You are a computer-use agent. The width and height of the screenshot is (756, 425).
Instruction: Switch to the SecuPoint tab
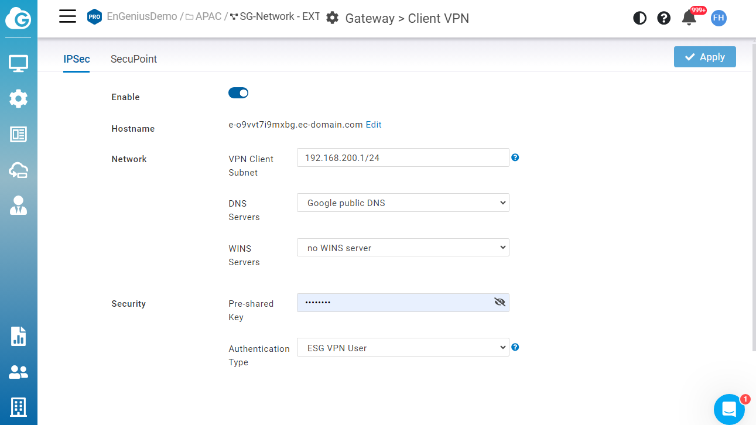point(134,59)
